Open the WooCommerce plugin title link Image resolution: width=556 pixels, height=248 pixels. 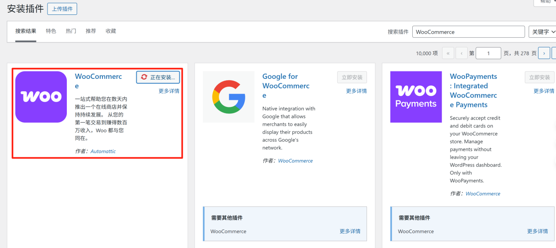click(x=98, y=81)
